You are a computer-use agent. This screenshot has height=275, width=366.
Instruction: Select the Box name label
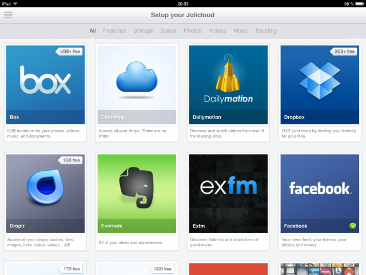(14, 117)
